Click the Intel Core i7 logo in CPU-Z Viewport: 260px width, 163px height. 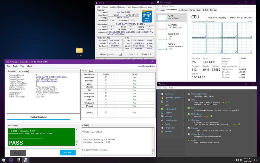click(x=147, y=16)
